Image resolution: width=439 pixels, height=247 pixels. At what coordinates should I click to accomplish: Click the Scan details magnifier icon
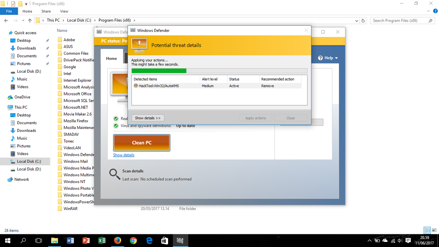[x=115, y=174]
